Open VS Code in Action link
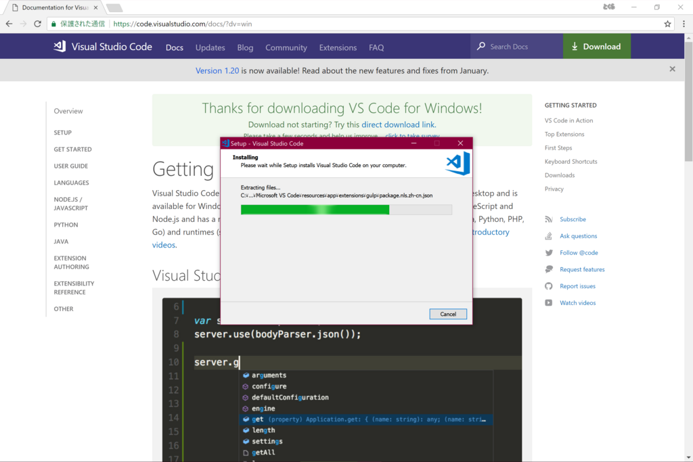 point(568,120)
